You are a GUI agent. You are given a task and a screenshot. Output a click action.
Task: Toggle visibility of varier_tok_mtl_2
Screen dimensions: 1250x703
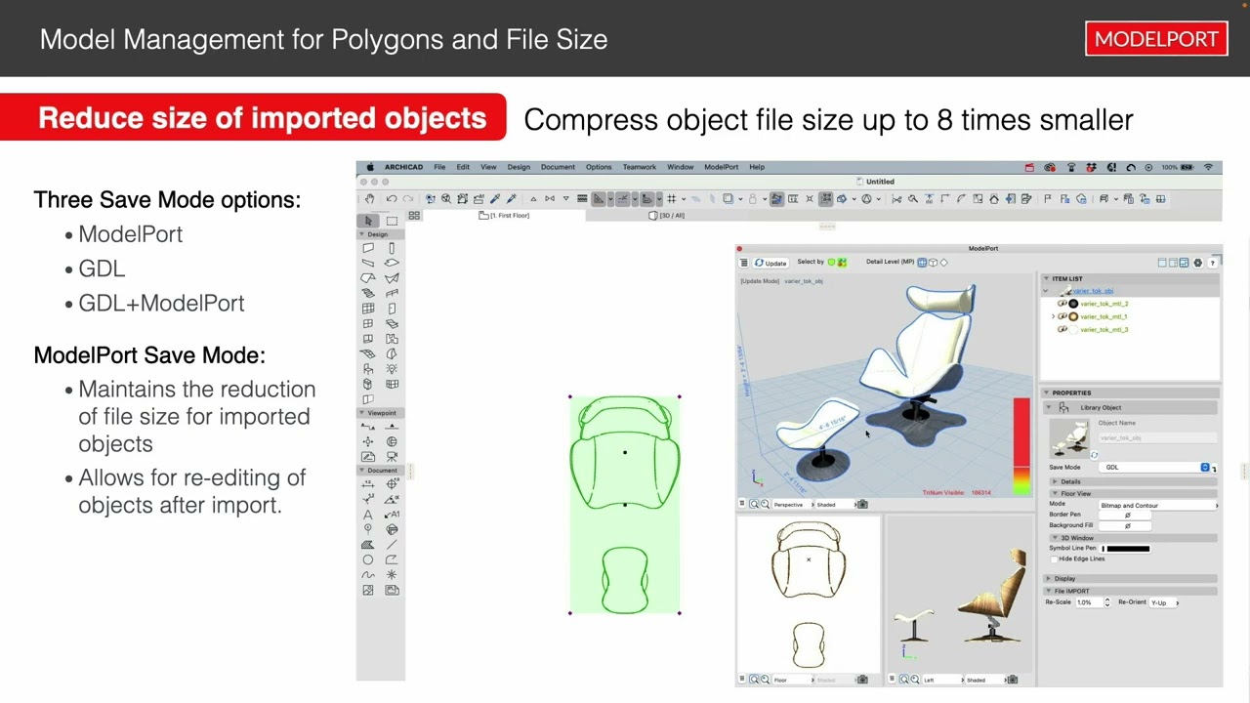click(1062, 304)
